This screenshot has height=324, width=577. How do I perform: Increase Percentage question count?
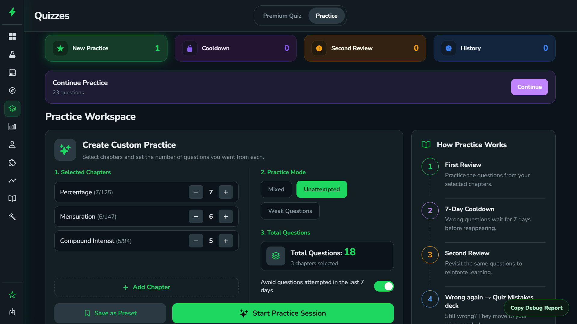226,192
